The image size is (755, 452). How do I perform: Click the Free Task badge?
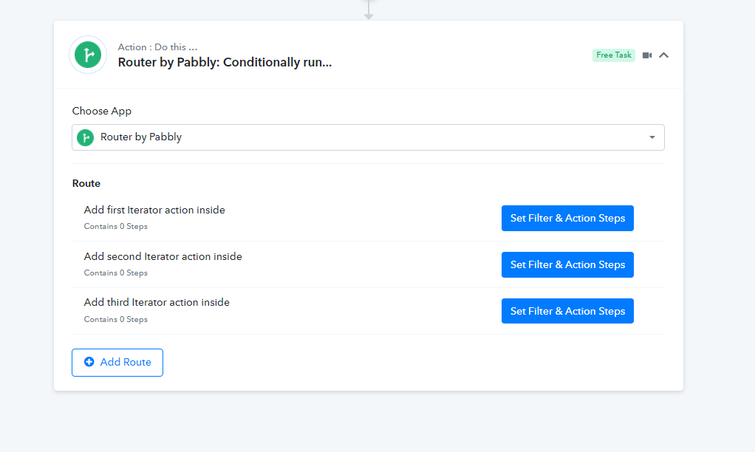coord(613,55)
